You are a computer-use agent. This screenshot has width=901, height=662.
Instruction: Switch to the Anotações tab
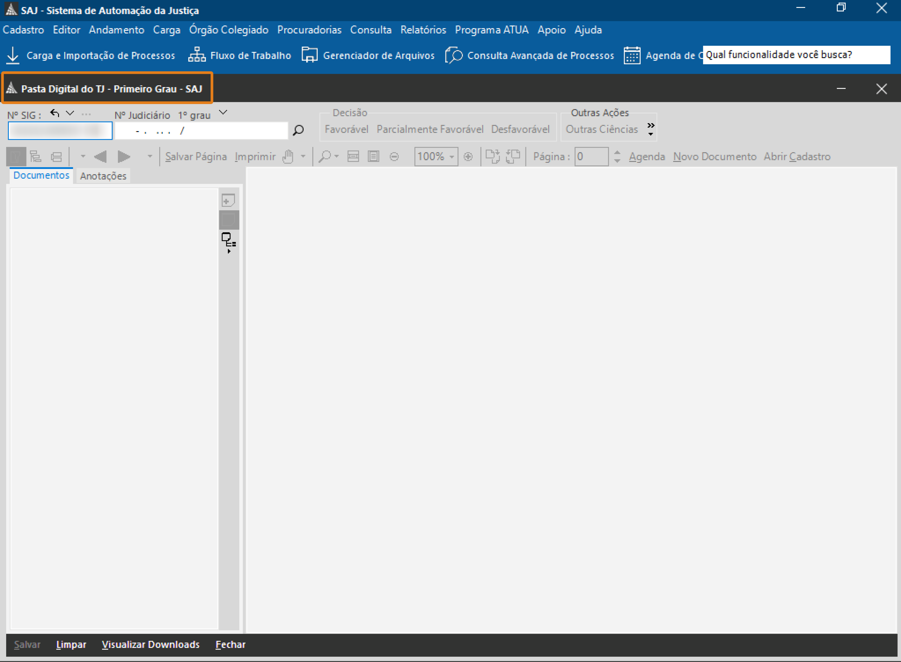pyautogui.click(x=103, y=176)
